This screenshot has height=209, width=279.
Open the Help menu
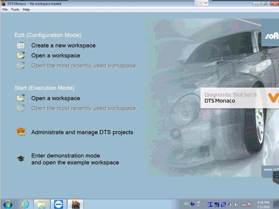26,9
